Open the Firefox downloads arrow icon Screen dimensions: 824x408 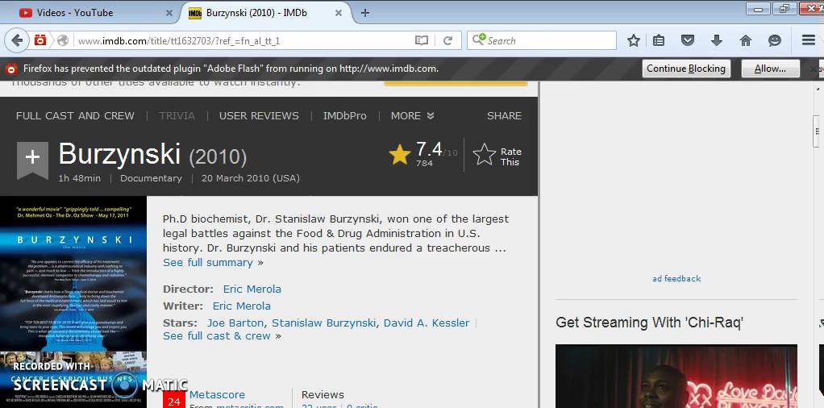pos(716,40)
